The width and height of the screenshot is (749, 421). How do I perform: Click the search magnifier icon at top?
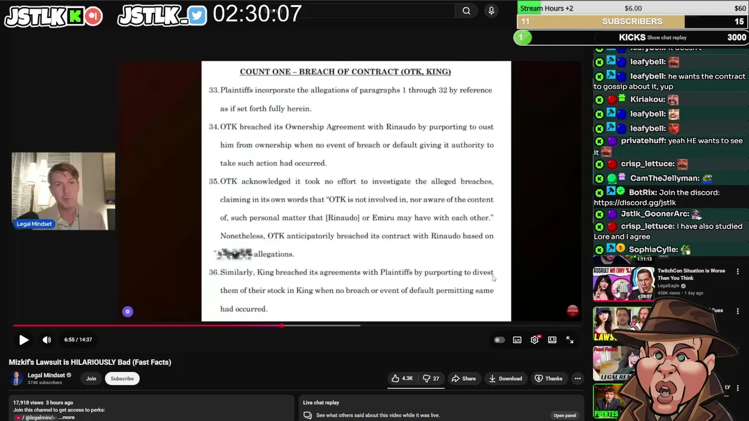click(x=466, y=11)
